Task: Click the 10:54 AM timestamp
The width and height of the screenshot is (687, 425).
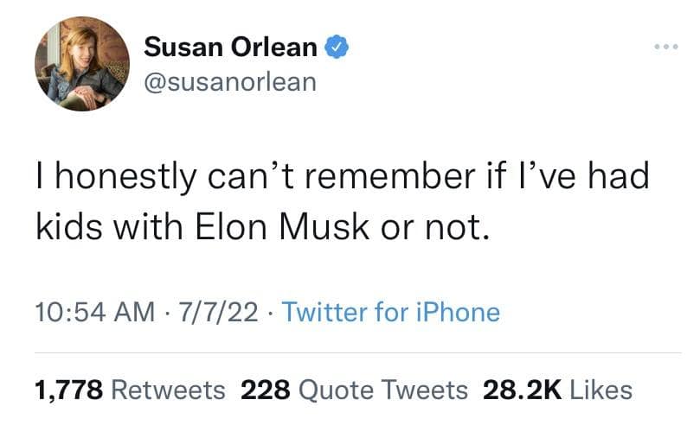Action: [x=83, y=312]
